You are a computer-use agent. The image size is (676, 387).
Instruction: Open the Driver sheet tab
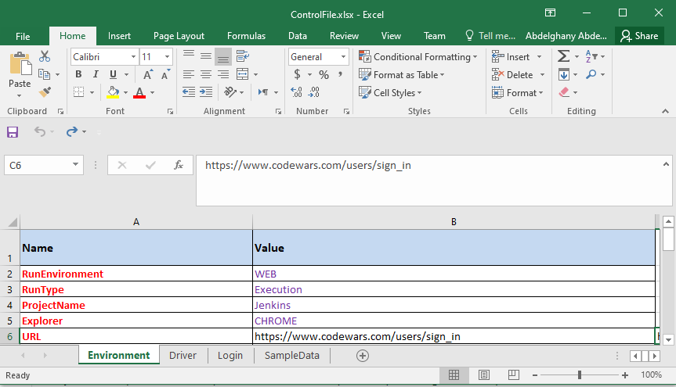(x=183, y=356)
